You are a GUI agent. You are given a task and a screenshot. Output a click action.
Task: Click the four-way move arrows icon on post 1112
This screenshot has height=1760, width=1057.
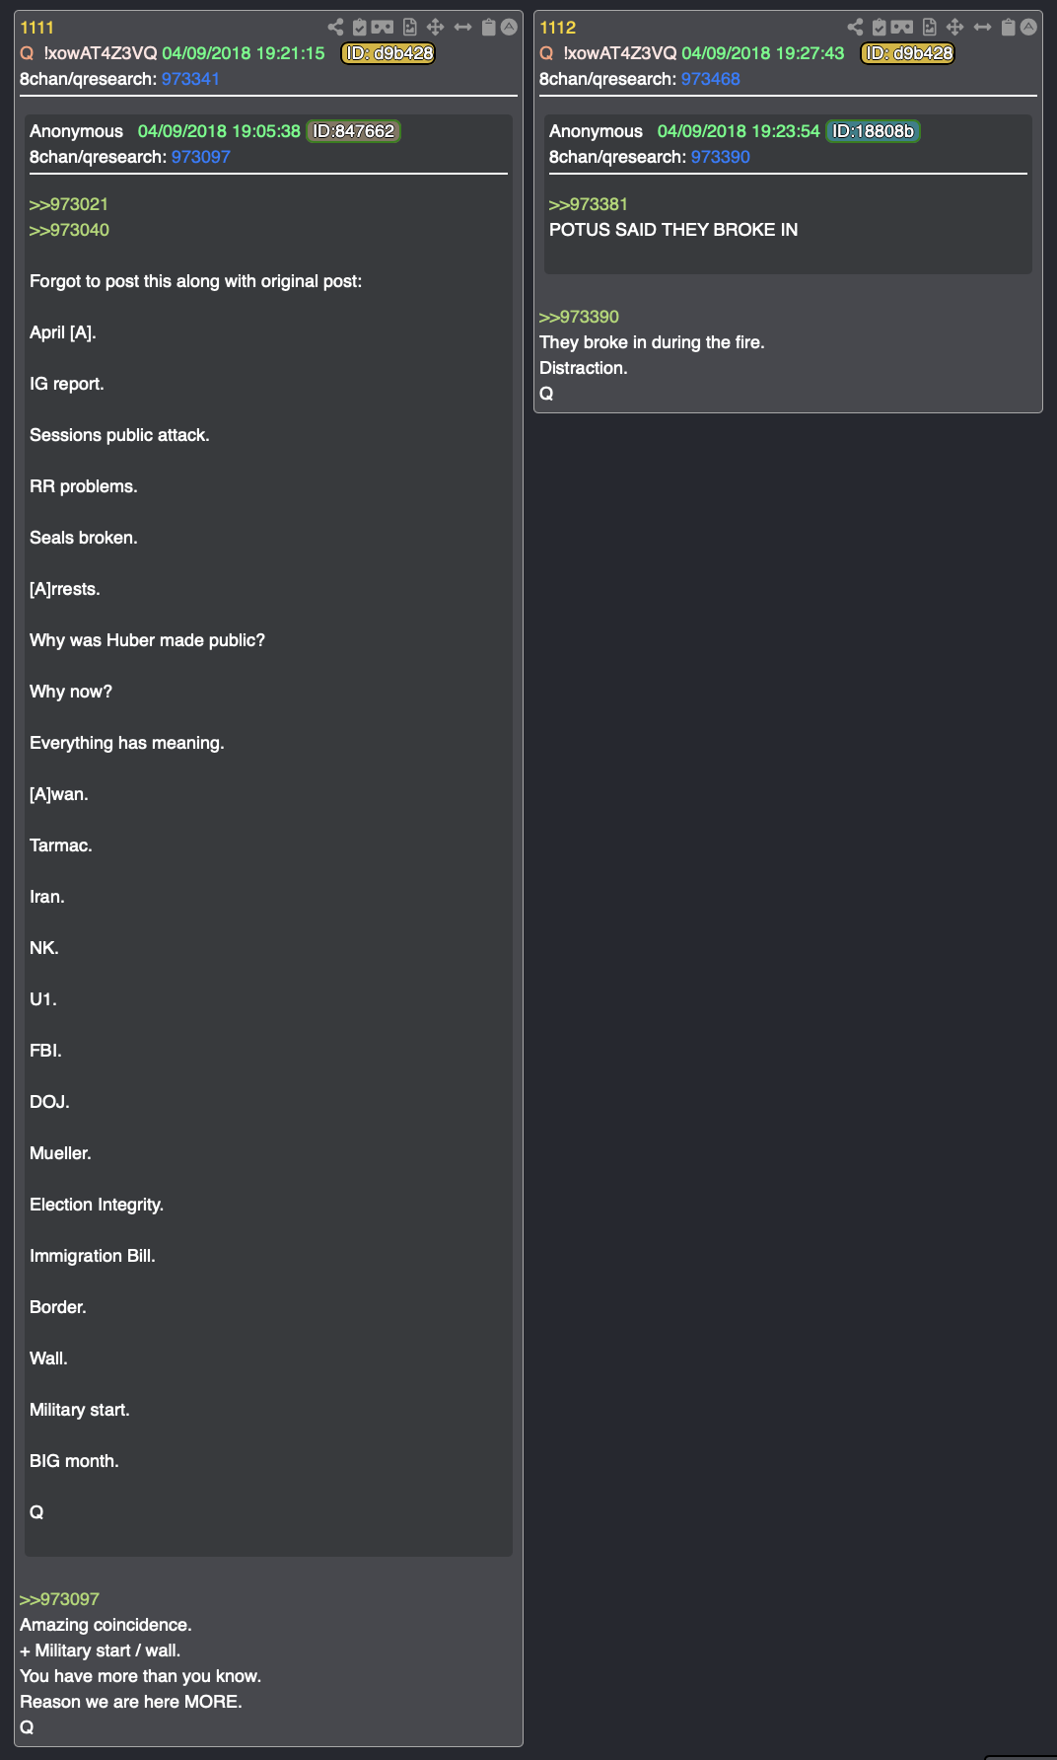click(x=955, y=28)
